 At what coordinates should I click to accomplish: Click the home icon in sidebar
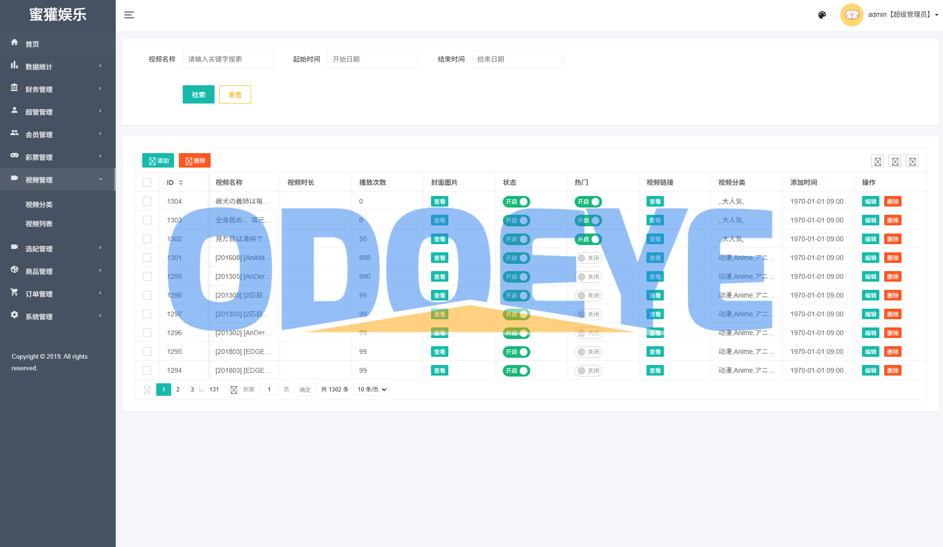[14, 42]
